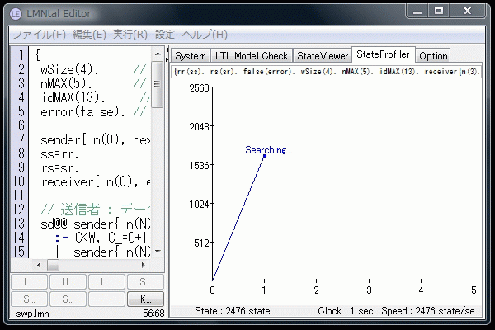Switch to the StateViewer tab

coord(323,56)
